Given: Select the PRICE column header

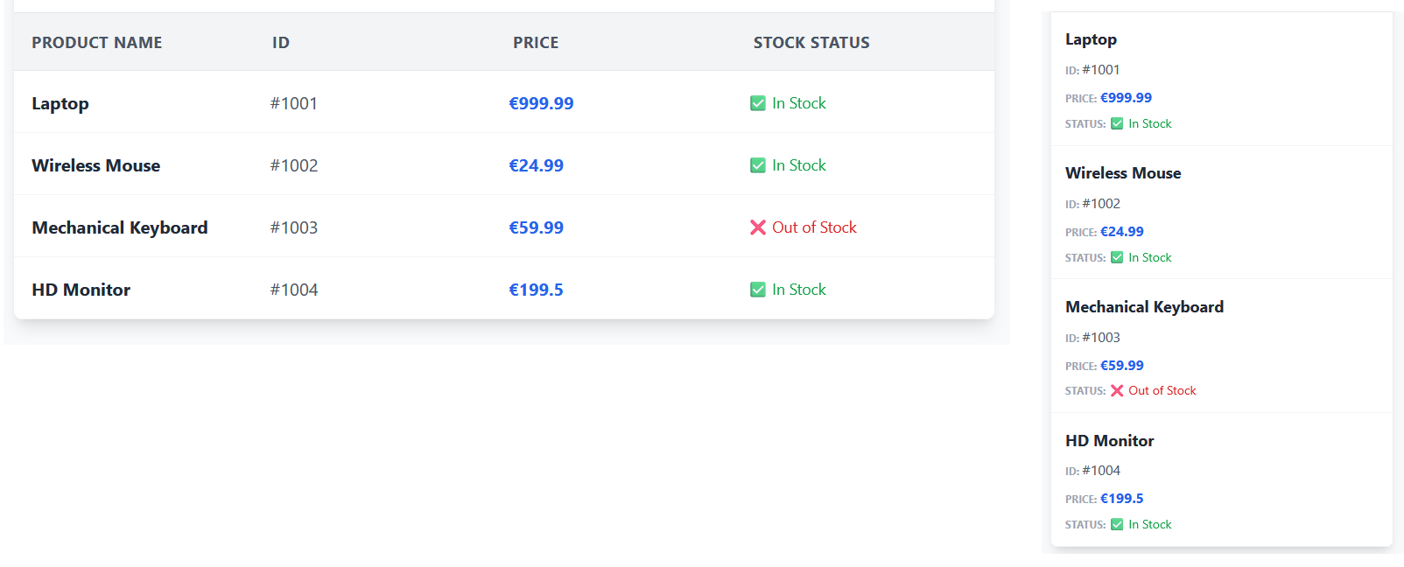Looking at the screenshot, I should click(x=536, y=43).
